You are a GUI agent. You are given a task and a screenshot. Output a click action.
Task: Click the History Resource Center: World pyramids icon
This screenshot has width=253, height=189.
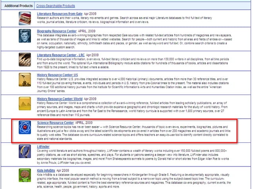pos(25,104)
